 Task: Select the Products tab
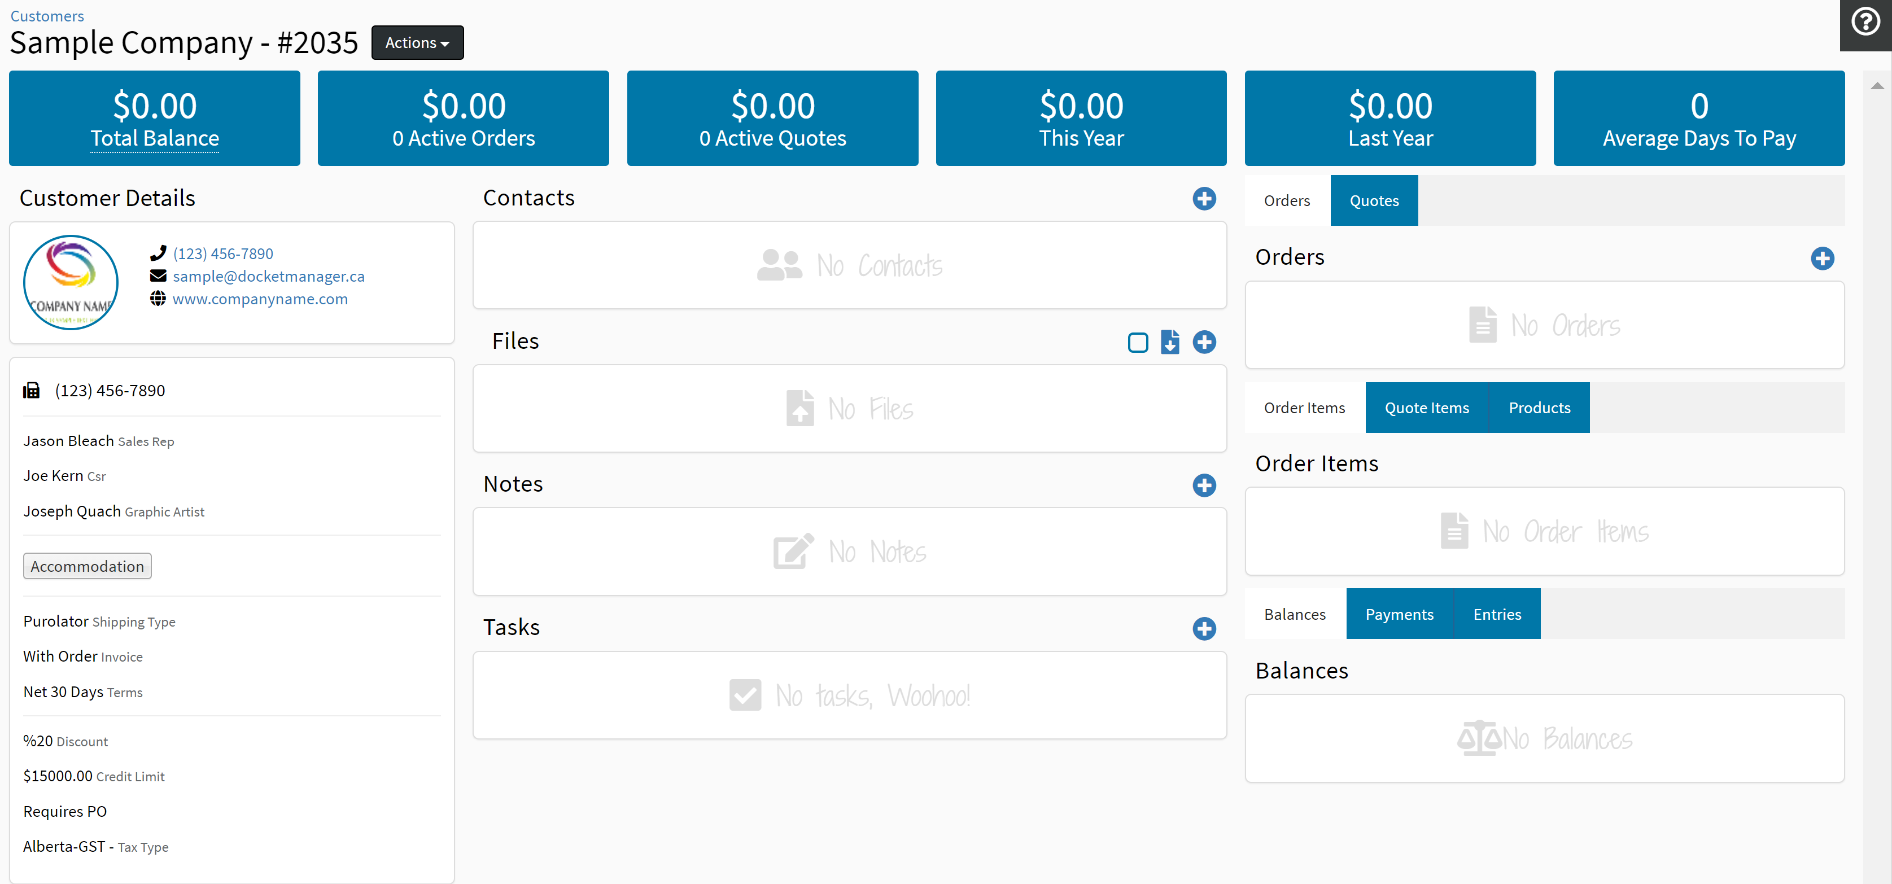pos(1539,408)
